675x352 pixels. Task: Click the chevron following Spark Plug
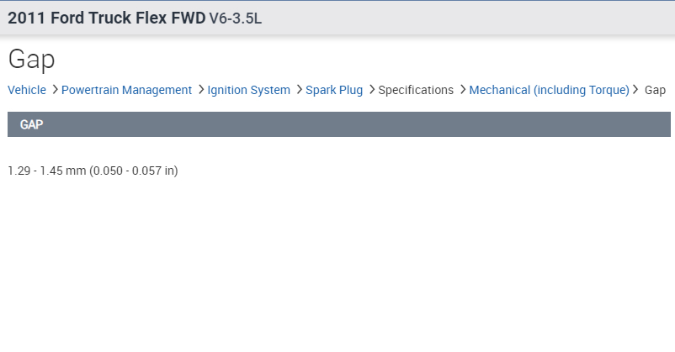(x=371, y=90)
